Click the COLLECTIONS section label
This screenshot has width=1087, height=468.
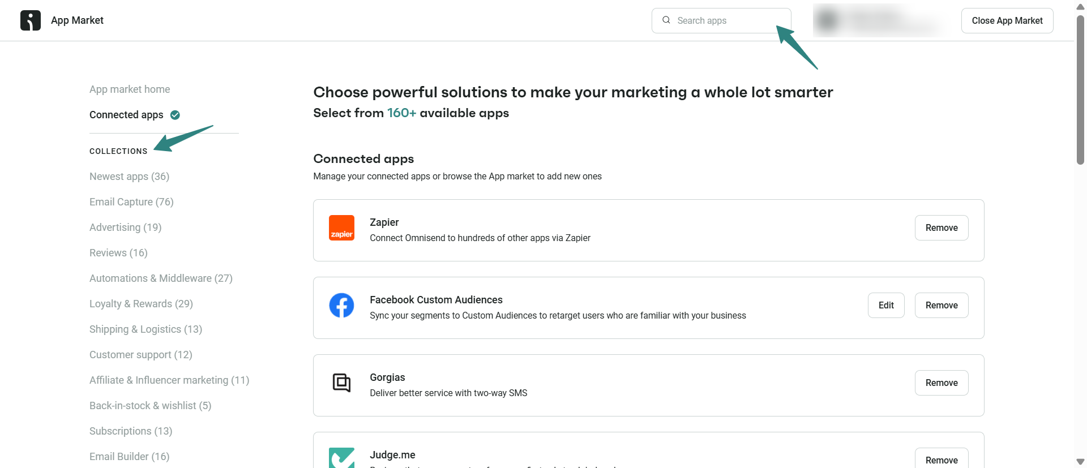[118, 151]
